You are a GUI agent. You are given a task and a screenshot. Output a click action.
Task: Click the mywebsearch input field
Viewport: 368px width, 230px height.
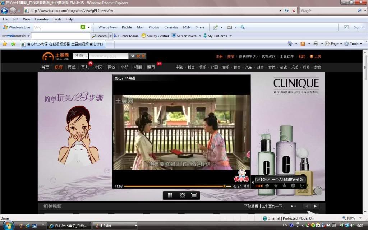(60, 36)
